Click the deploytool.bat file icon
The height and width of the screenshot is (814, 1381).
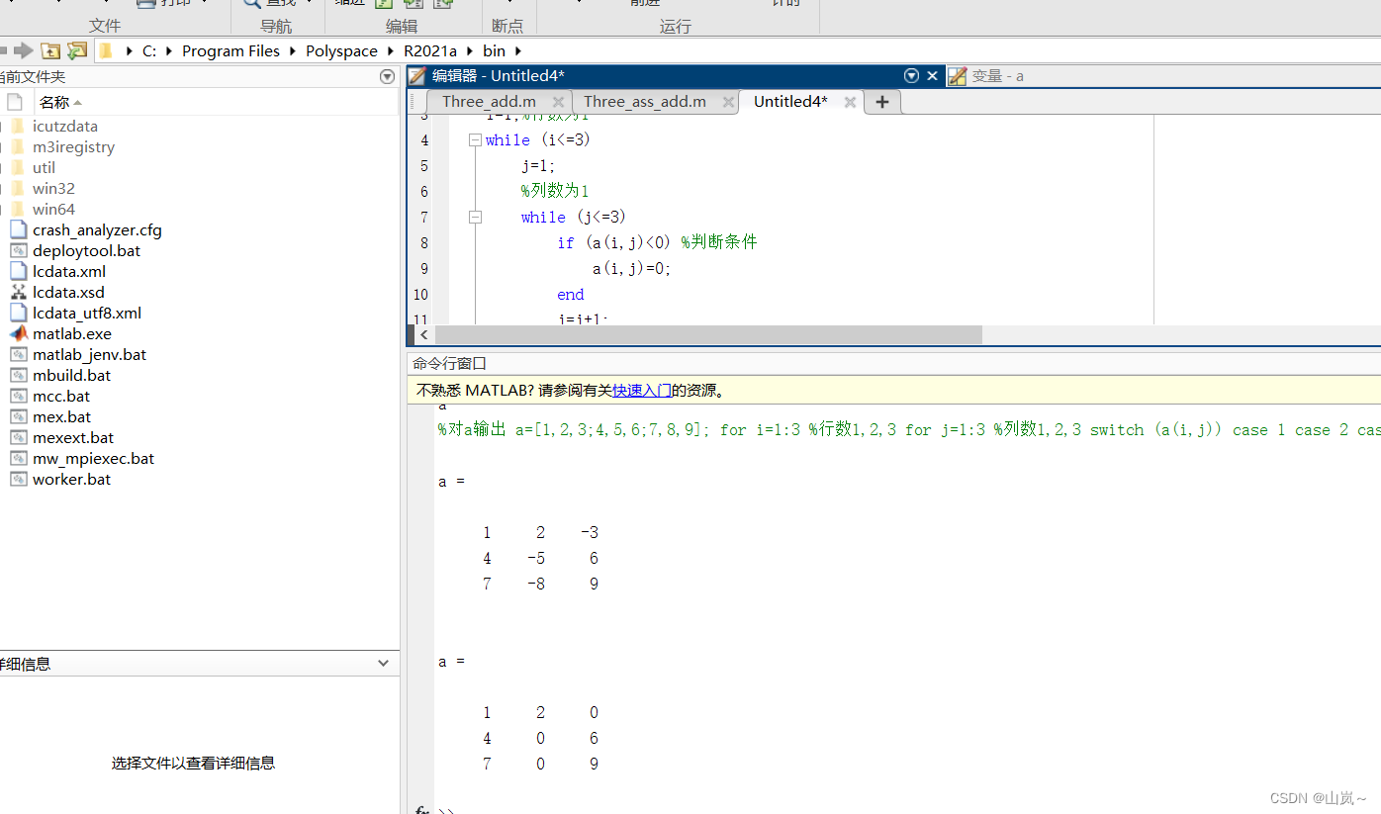tap(17, 250)
